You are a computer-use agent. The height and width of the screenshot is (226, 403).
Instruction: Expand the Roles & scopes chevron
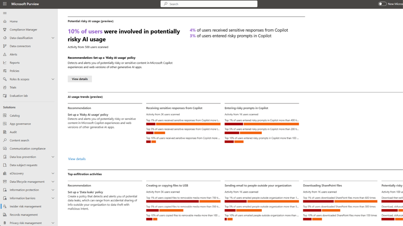click(x=53, y=79)
